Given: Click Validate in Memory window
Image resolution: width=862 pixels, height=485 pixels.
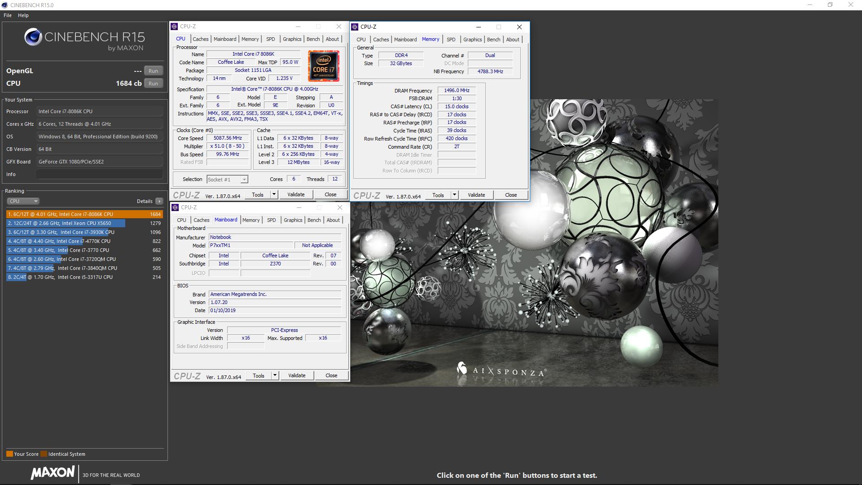Looking at the screenshot, I should [x=476, y=195].
